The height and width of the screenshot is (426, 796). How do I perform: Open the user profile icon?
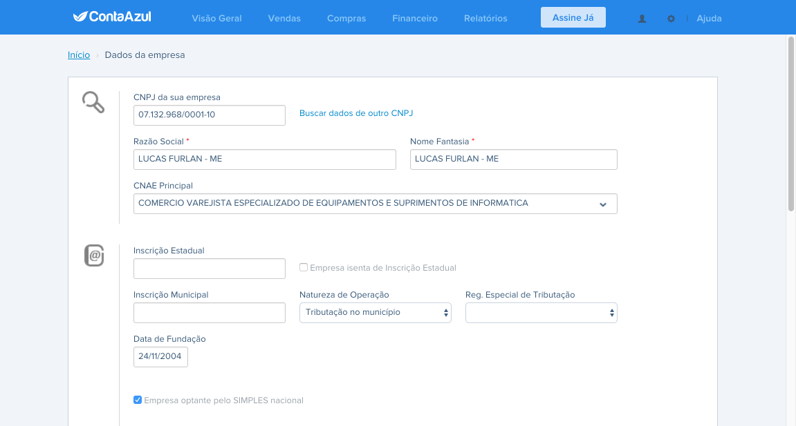(x=642, y=19)
